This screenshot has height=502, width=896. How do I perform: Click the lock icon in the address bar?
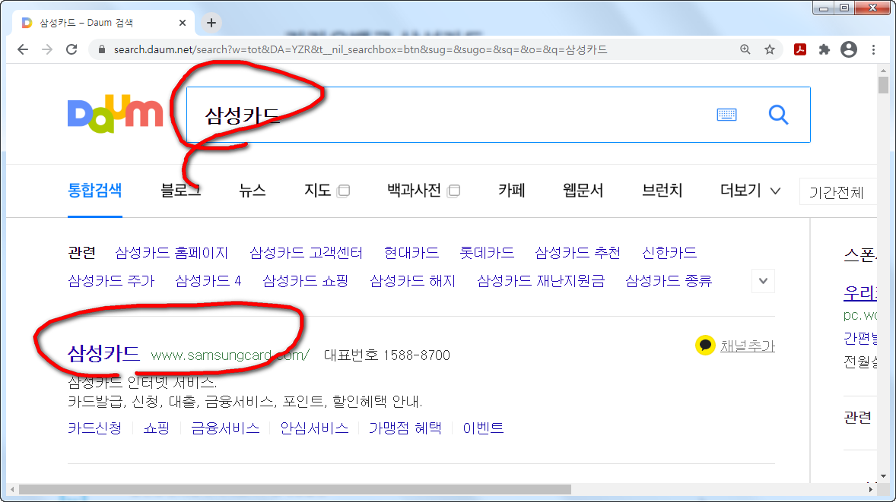(102, 49)
